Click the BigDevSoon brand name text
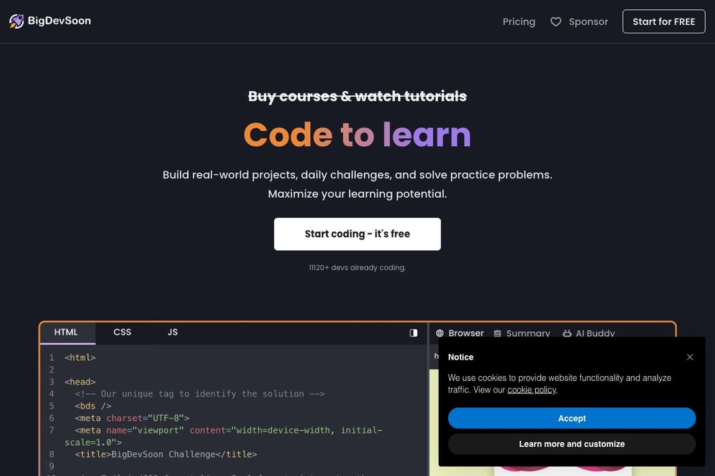The image size is (715, 476). (x=60, y=21)
